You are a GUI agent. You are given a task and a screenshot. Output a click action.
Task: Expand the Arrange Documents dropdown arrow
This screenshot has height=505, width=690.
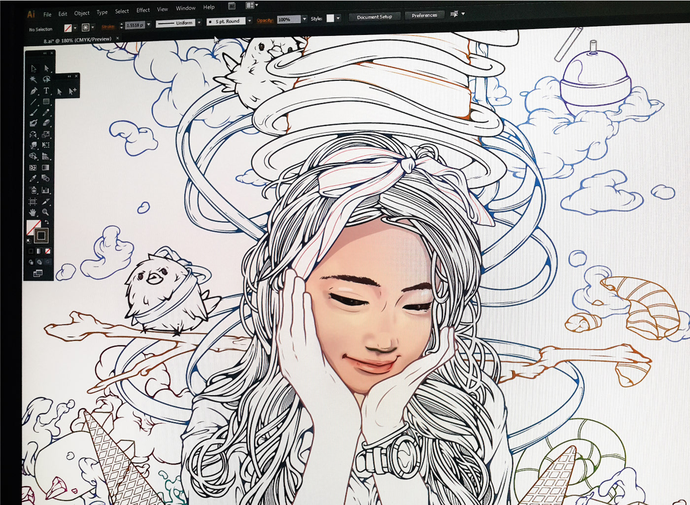[256, 5]
